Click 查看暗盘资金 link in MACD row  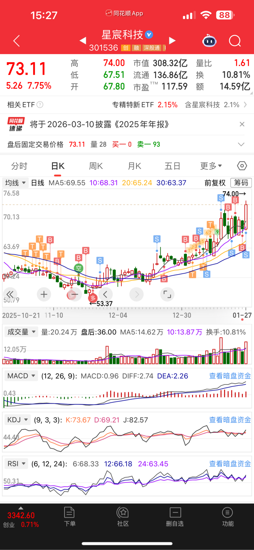tap(230, 376)
